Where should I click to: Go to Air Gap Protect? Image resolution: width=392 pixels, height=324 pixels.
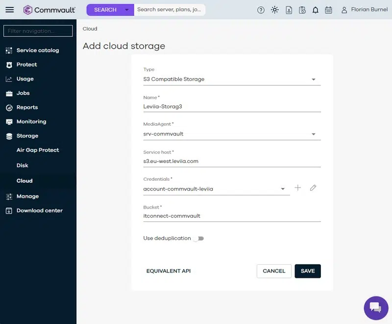pyautogui.click(x=38, y=150)
